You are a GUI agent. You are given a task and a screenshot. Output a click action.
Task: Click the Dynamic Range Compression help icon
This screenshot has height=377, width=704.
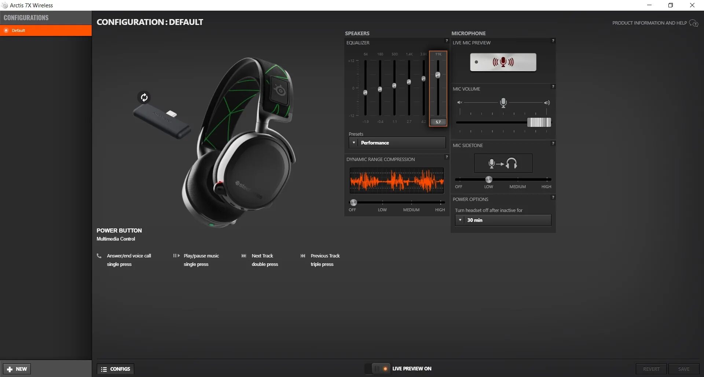click(x=447, y=157)
